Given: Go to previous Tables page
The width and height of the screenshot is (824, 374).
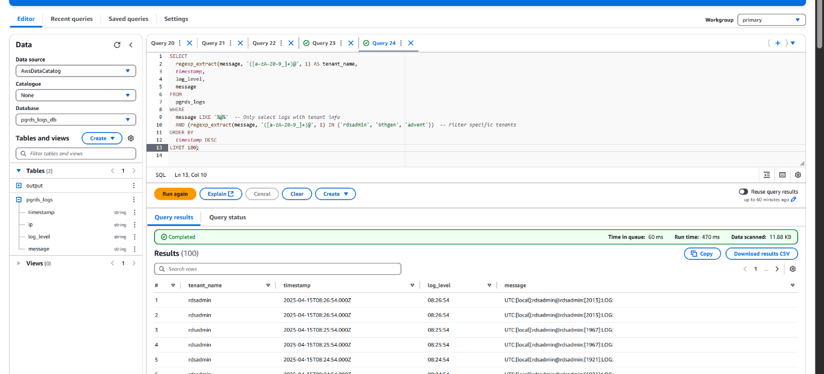Looking at the screenshot, I should point(112,171).
